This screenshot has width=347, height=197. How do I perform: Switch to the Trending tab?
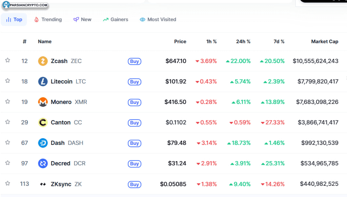(48, 20)
